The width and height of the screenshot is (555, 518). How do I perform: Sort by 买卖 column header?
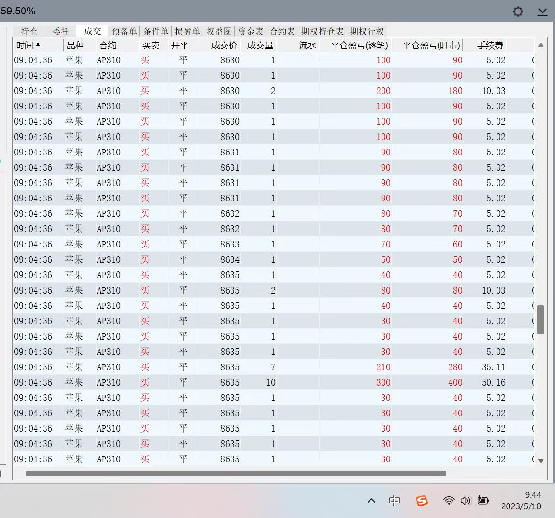coord(154,46)
